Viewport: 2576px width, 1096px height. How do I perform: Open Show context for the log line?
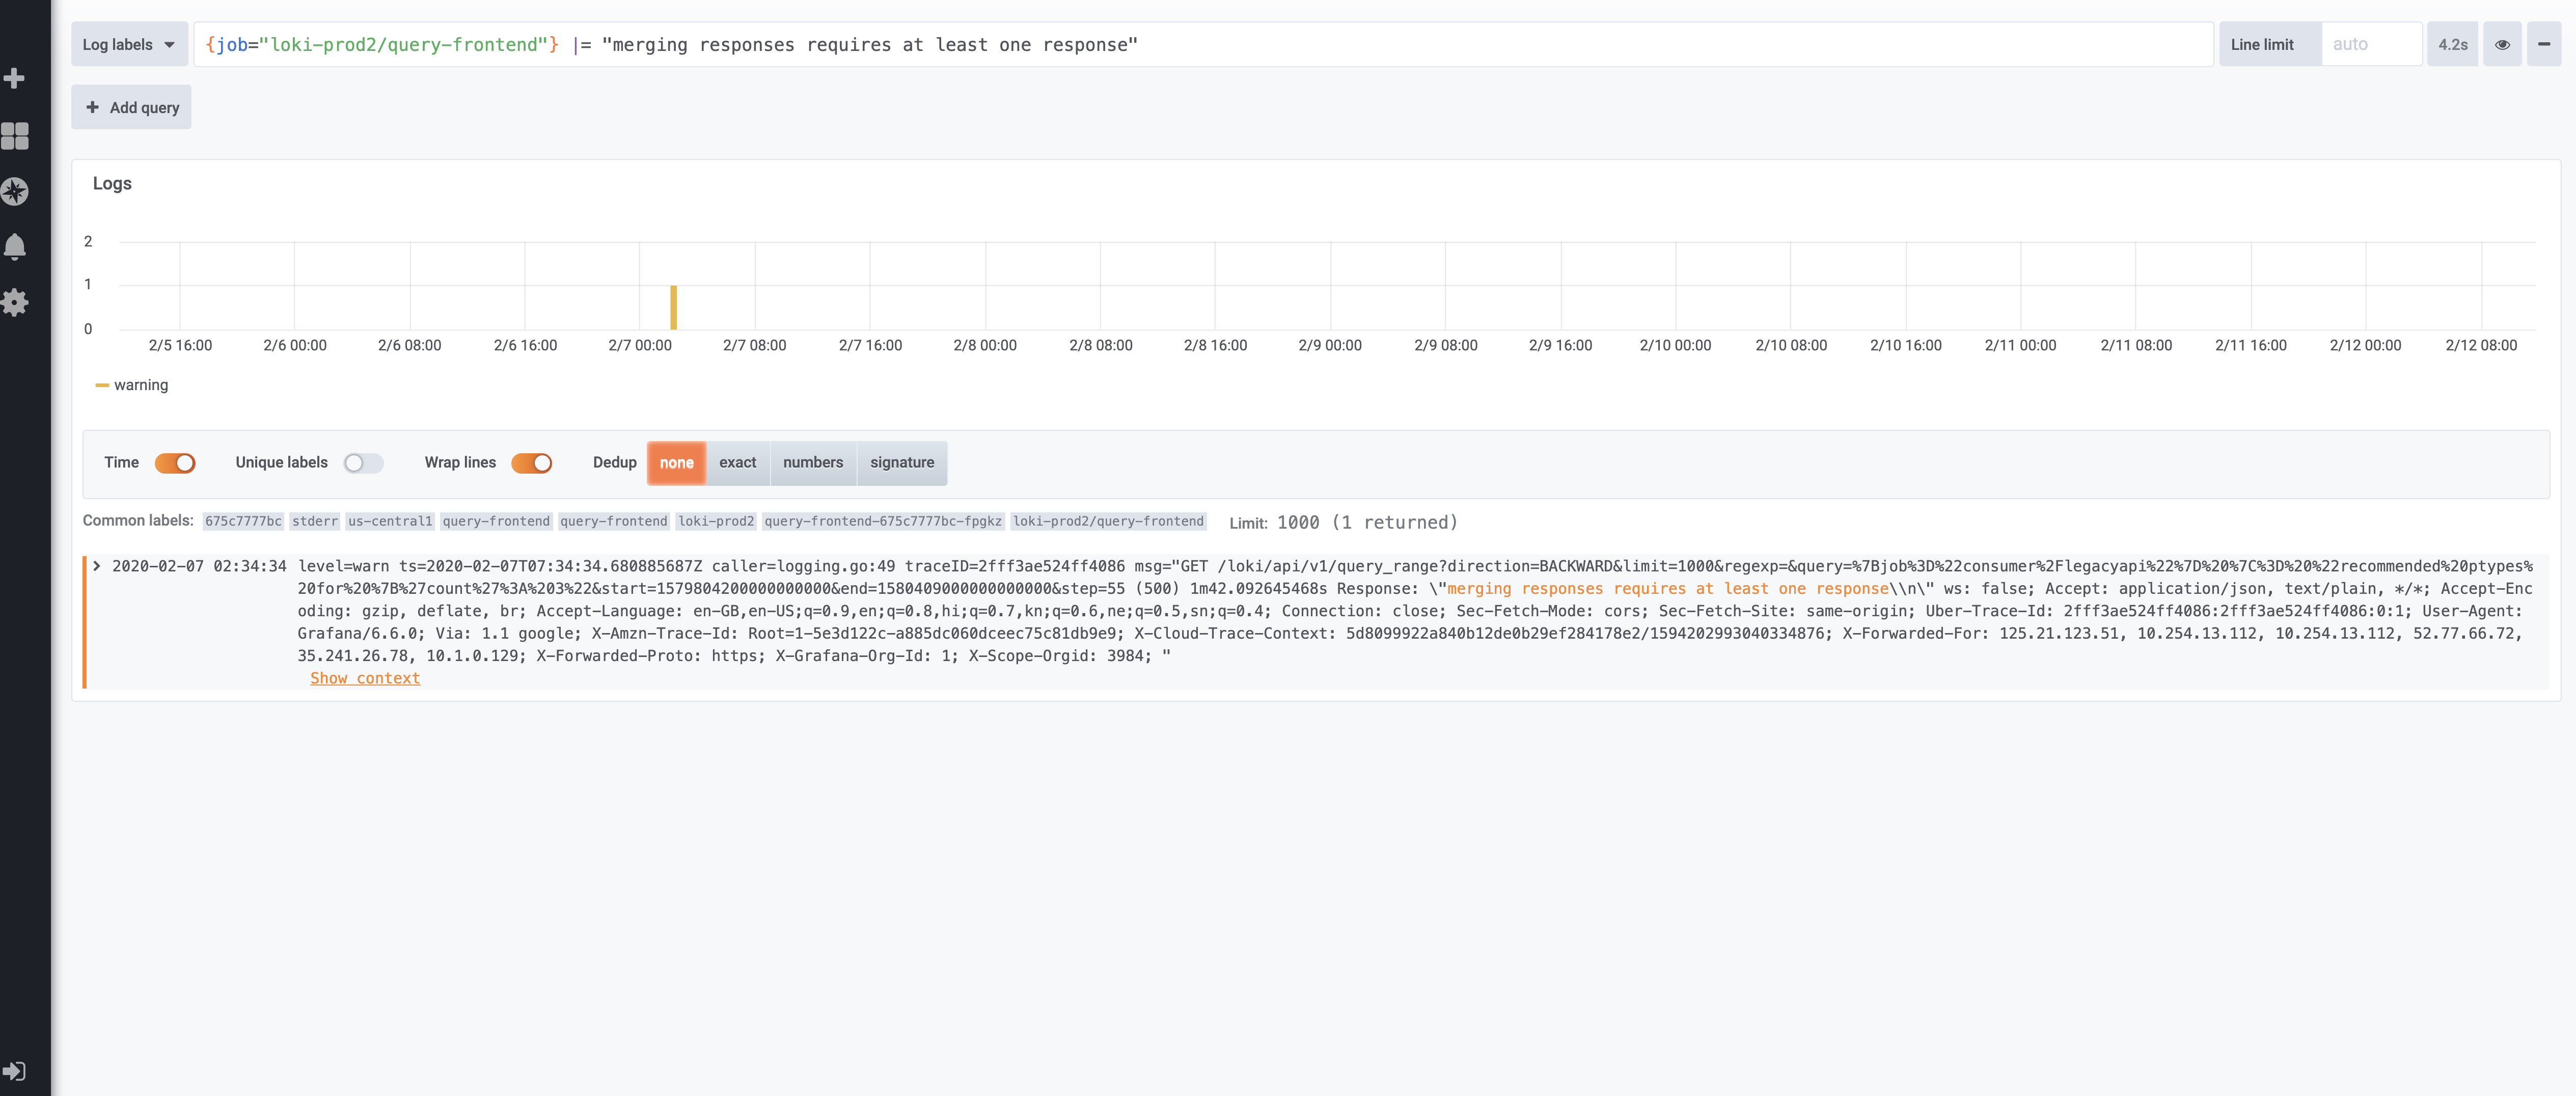coord(365,678)
